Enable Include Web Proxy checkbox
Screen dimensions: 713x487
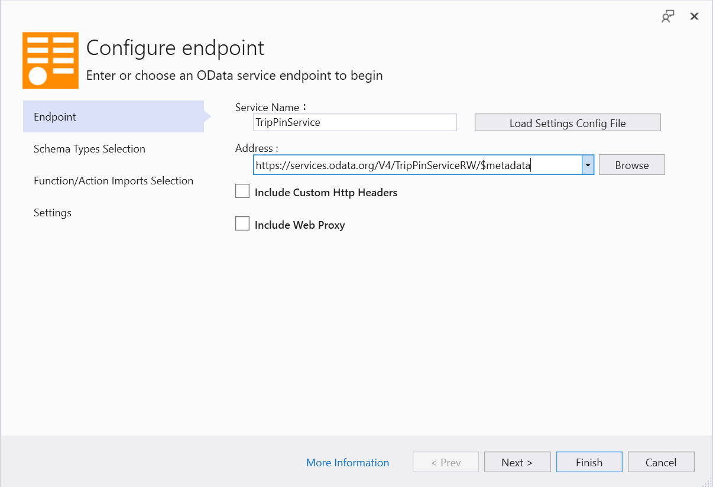[242, 224]
